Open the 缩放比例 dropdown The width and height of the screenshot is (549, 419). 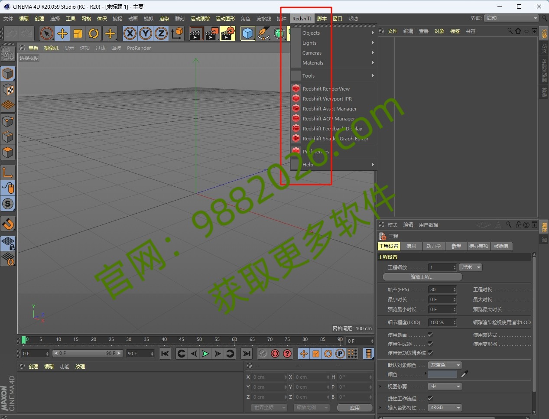(312, 408)
